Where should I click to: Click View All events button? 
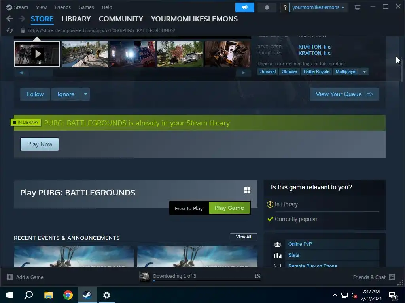click(x=244, y=237)
